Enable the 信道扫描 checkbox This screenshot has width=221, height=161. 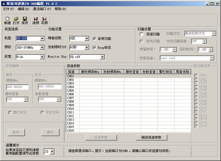[141, 34]
